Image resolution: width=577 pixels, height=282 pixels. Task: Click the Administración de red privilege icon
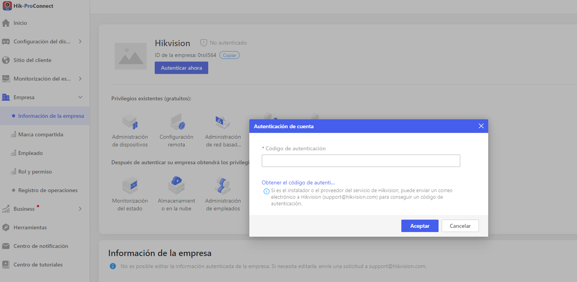223,122
